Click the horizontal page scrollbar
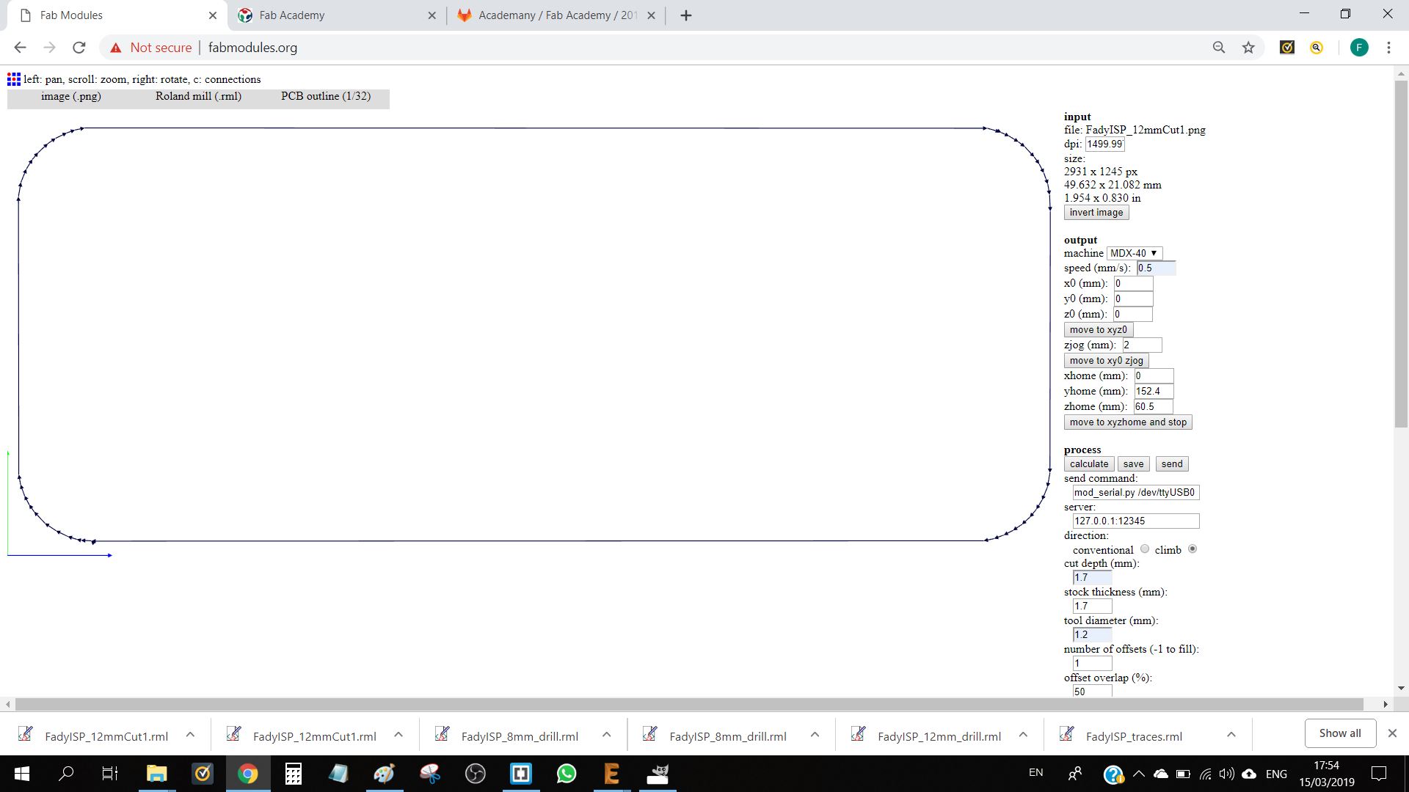Image resolution: width=1409 pixels, height=792 pixels. (x=688, y=704)
